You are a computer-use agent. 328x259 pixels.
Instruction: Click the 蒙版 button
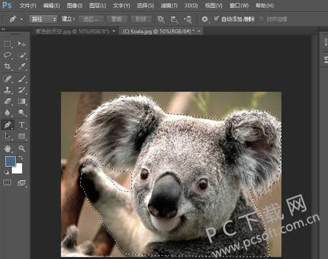(x=116, y=19)
